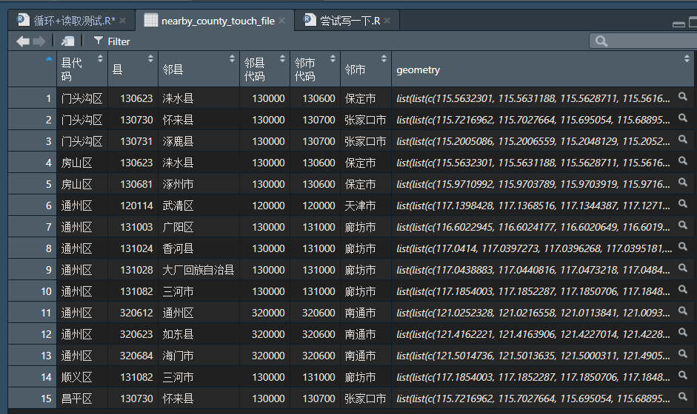Screen dimensions: 697x414
Task: Select 昌平区 cell in row 15
Action: click(x=82, y=398)
